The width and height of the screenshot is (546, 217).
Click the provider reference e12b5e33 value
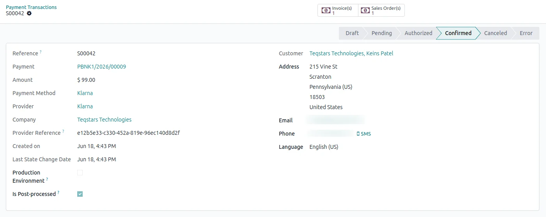pos(128,133)
